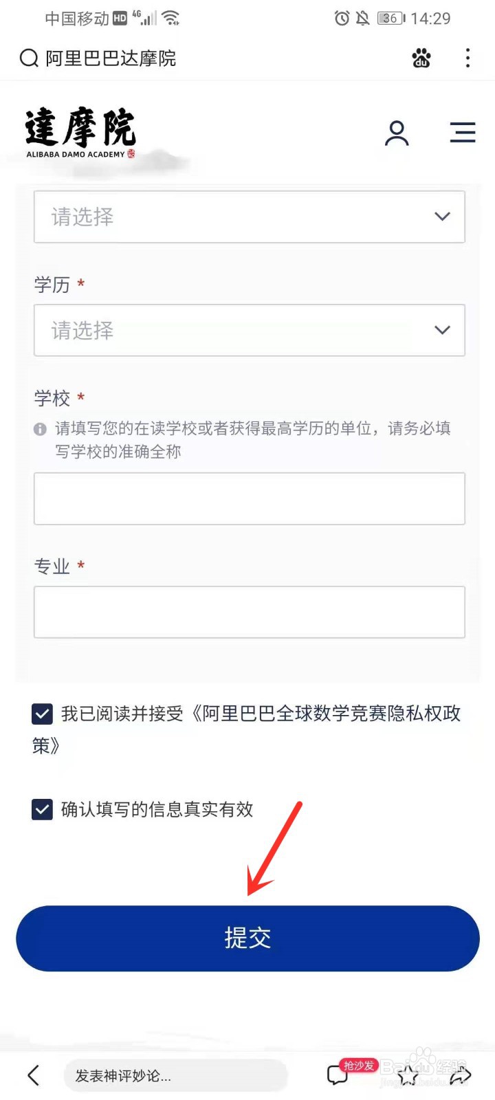This screenshot has height=1100, width=495.
Task: Focus the 专业 input field
Action: 250,612
